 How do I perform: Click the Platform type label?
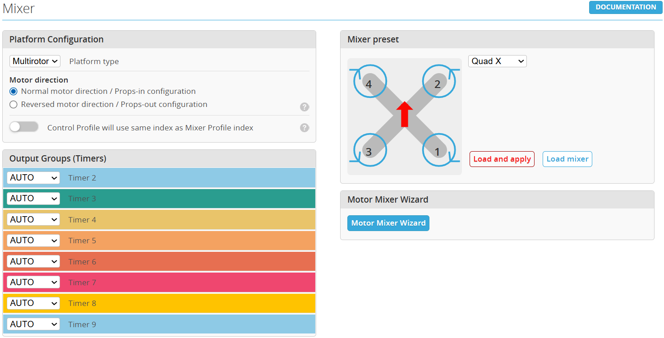[x=94, y=61]
